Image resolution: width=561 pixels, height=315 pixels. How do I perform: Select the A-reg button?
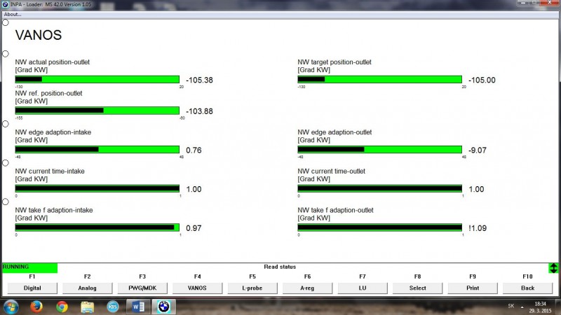307,288
